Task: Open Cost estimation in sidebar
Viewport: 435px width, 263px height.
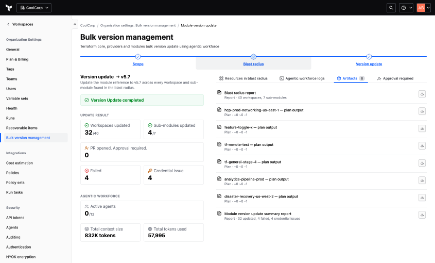Action: [x=20, y=163]
